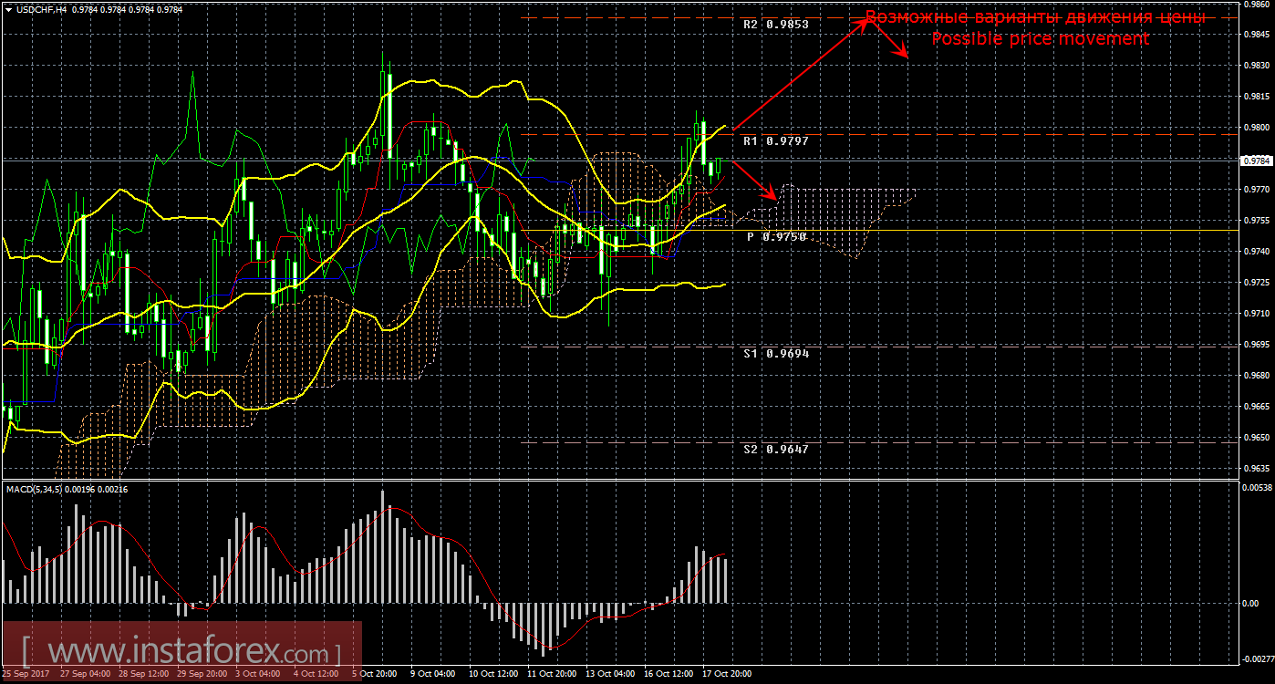Click the 5 Oct 20:00 time label
Screen dimensions: 1275x684
[x=374, y=674]
